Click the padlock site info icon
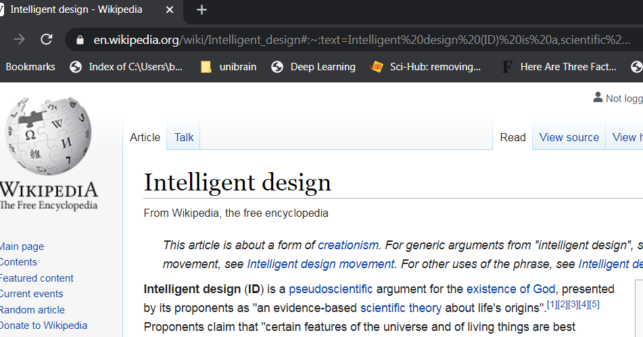The width and height of the screenshot is (643, 337). pyautogui.click(x=80, y=39)
